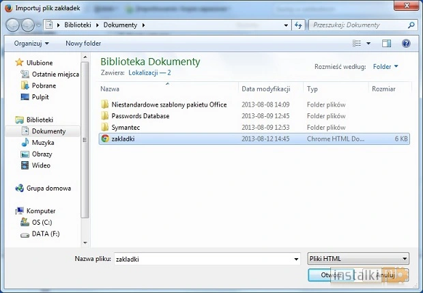The image size is (423, 293).
Task: Sort by the Data modyfikacji column header
Action: (271, 89)
